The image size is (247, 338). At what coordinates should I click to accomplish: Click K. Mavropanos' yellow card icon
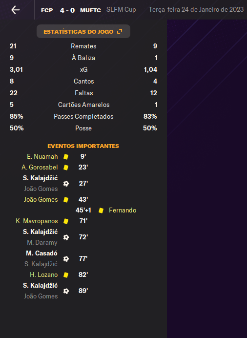pos(66,221)
